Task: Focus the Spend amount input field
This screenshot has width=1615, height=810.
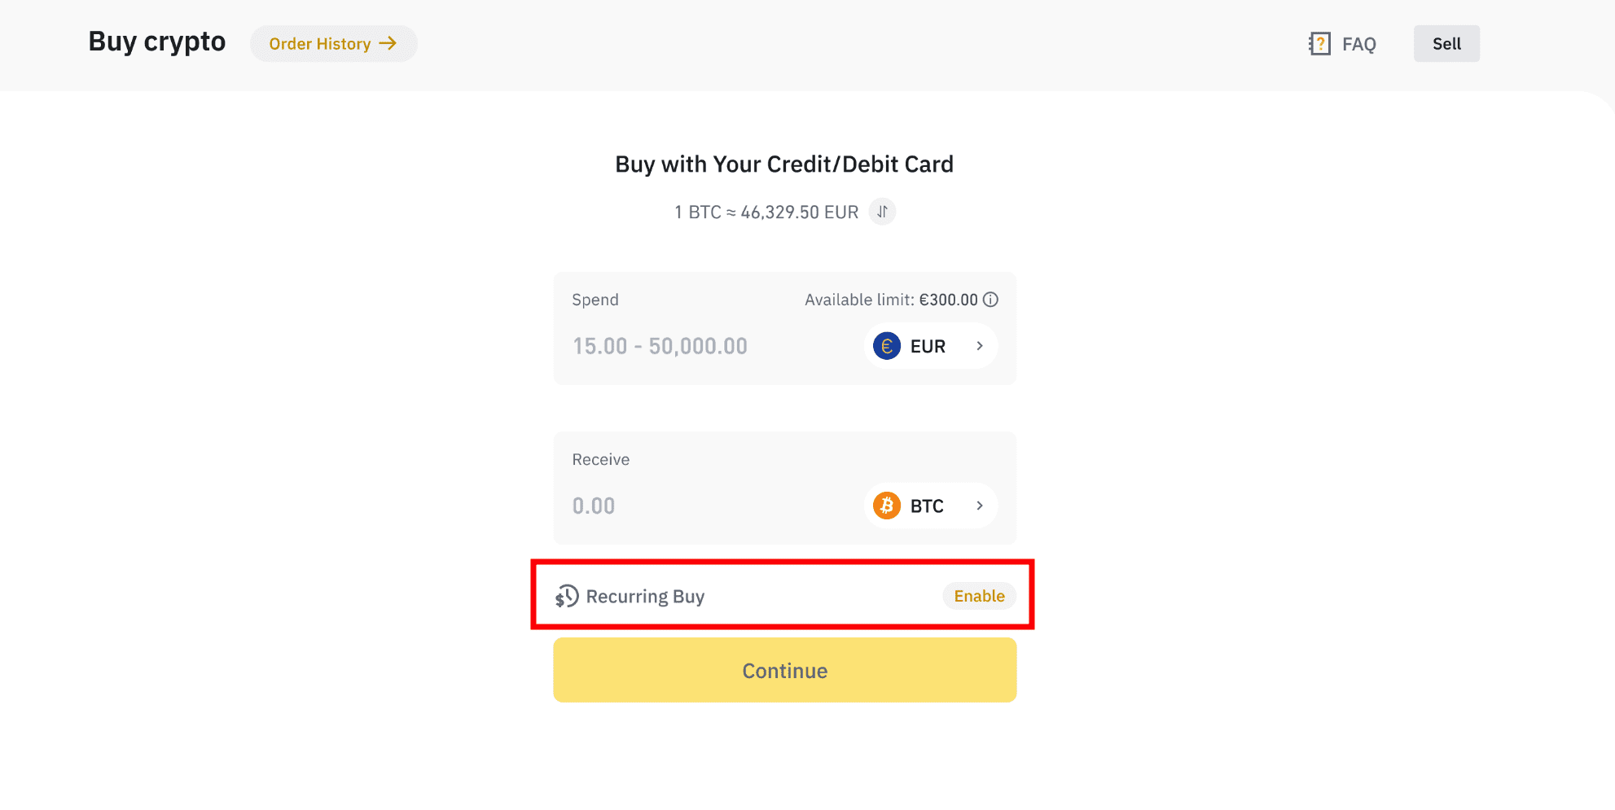Action: point(709,346)
